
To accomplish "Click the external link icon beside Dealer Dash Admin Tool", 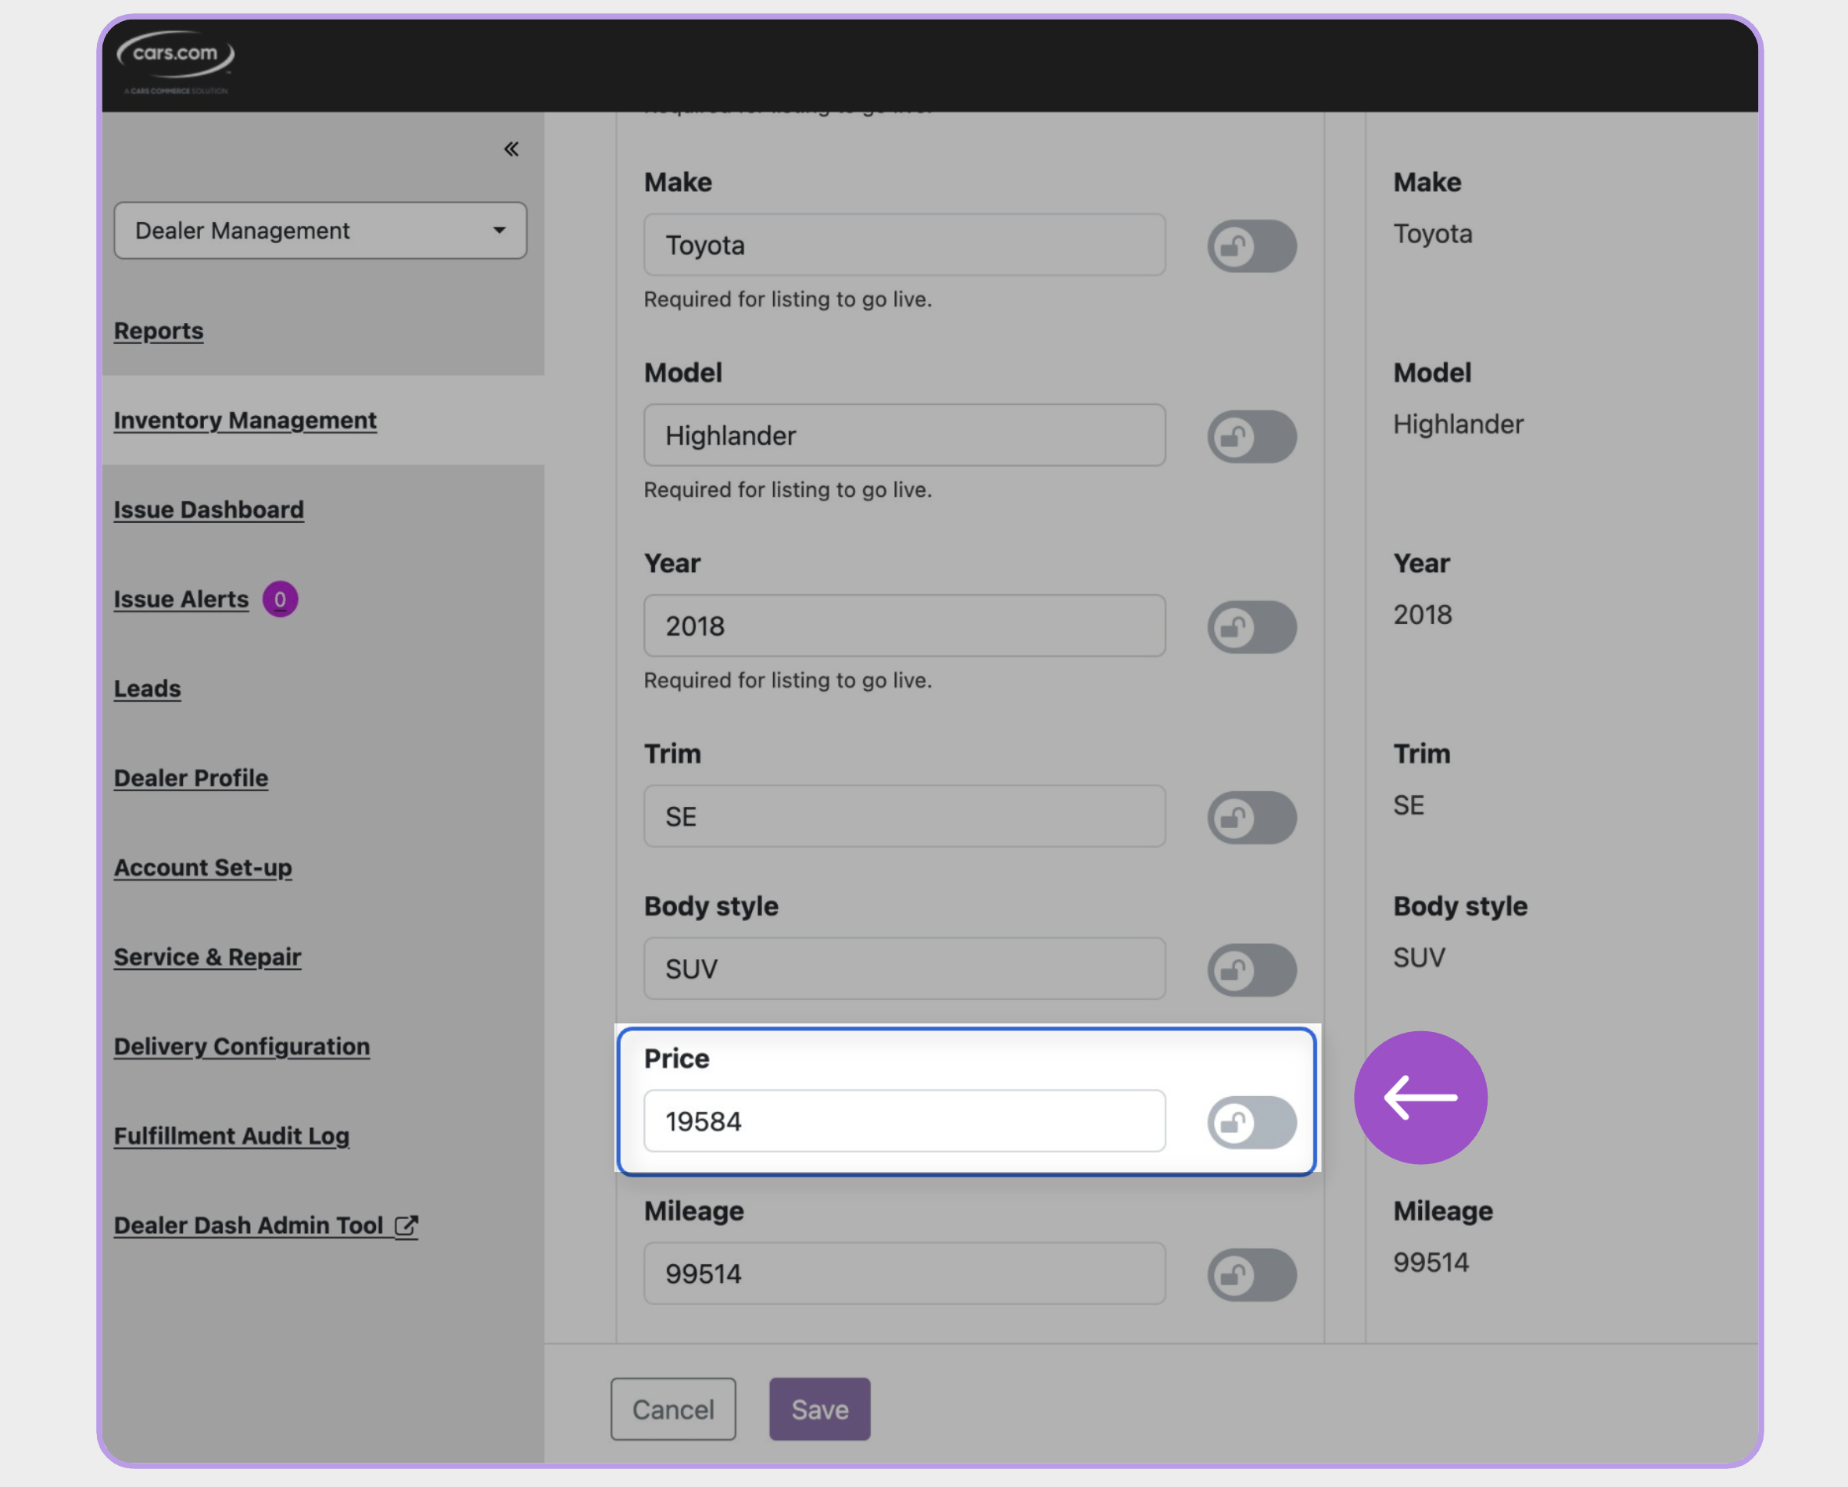I will [x=406, y=1227].
